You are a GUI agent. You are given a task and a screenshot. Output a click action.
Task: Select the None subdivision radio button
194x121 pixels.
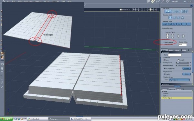click(164, 60)
